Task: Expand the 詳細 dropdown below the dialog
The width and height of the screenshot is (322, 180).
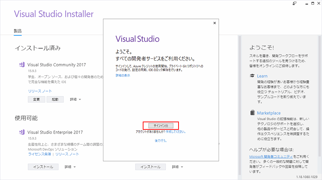Action: (x=177, y=167)
